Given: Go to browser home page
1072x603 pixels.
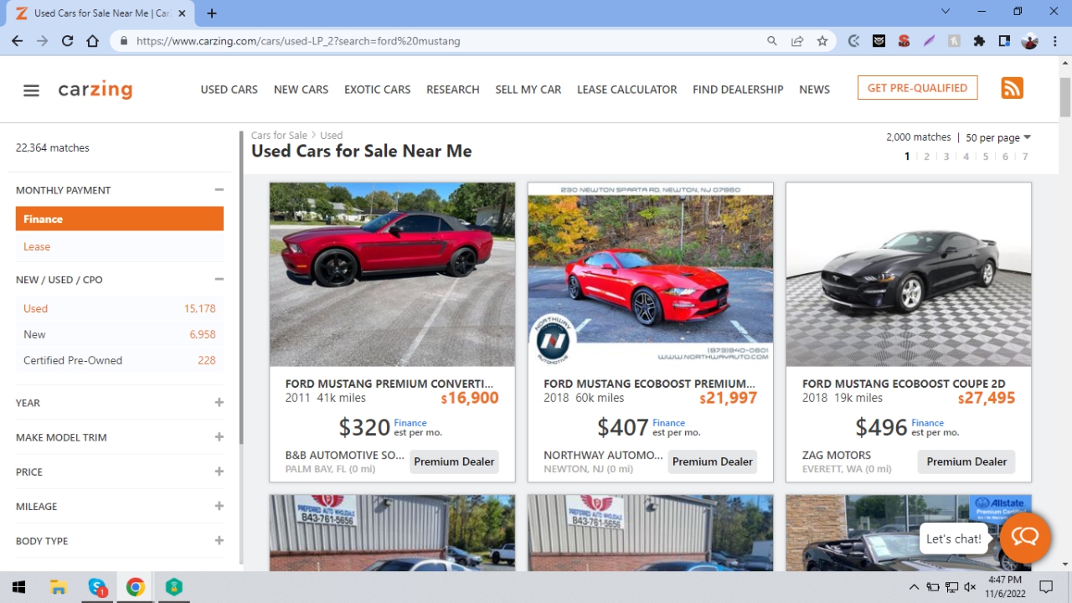Looking at the screenshot, I should point(92,40).
